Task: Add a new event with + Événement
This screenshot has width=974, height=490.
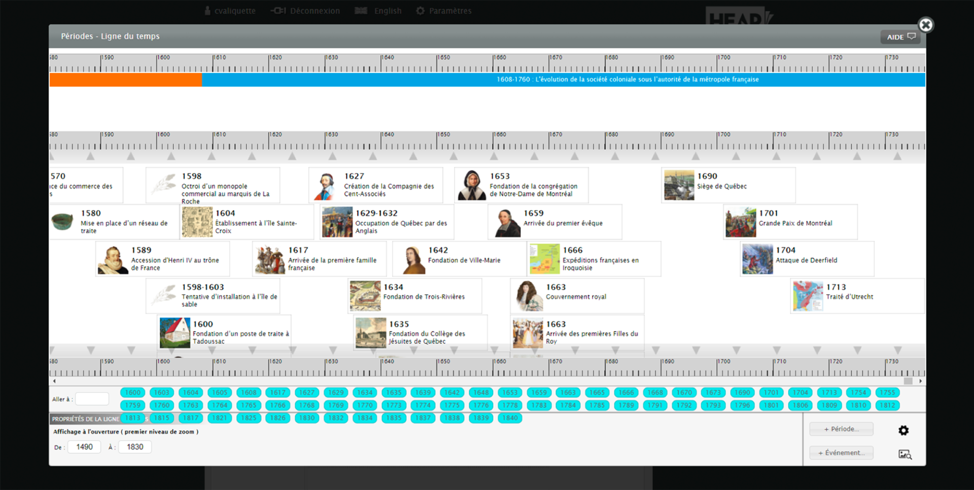Action: (841, 453)
